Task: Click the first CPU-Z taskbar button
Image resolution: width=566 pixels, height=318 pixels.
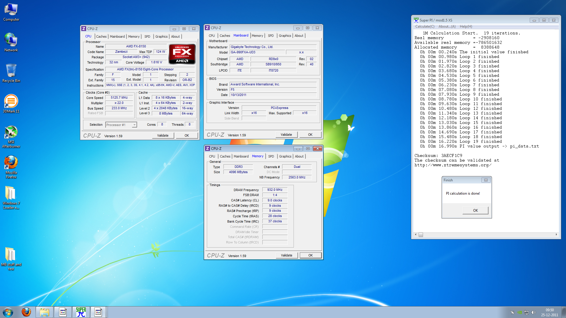Action: point(63,312)
